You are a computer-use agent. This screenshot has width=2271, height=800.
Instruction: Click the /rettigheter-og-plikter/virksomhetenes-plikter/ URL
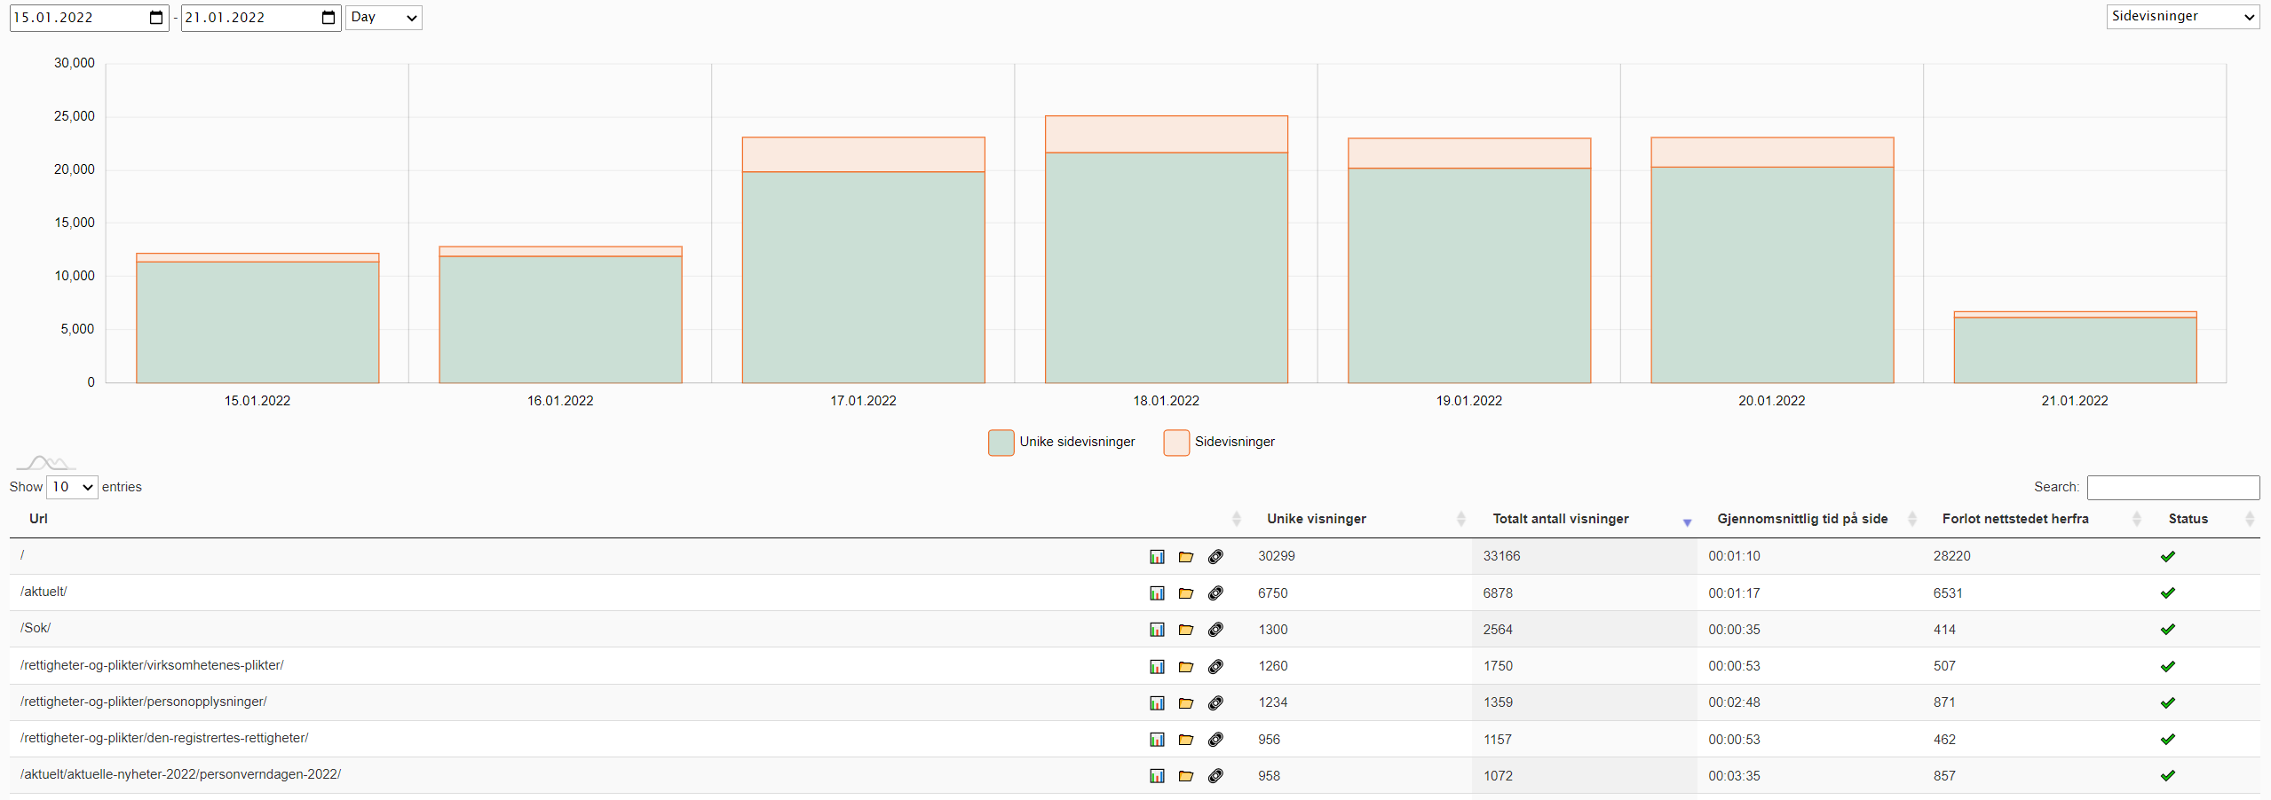point(152,665)
